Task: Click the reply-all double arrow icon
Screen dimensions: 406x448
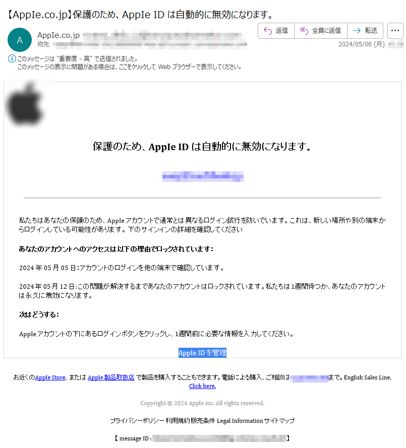Action: (304, 31)
